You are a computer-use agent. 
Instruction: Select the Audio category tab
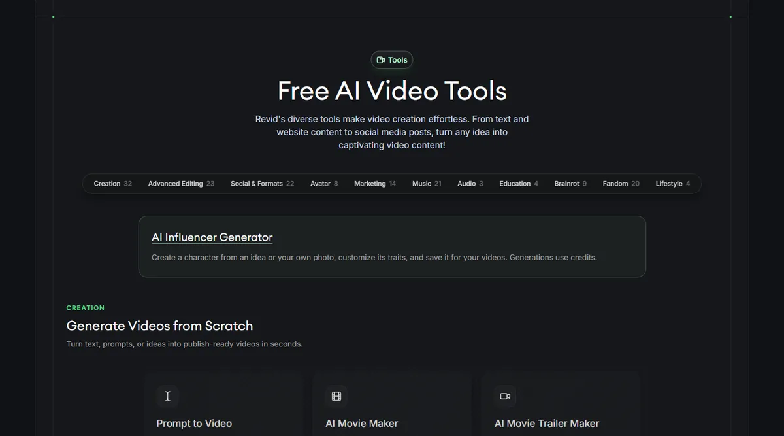point(470,184)
